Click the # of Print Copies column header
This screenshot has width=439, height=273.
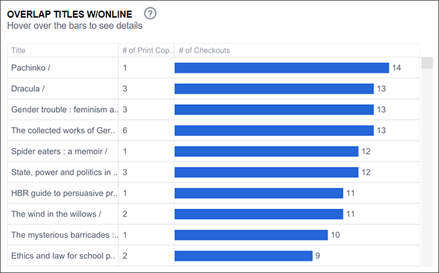(147, 51)
